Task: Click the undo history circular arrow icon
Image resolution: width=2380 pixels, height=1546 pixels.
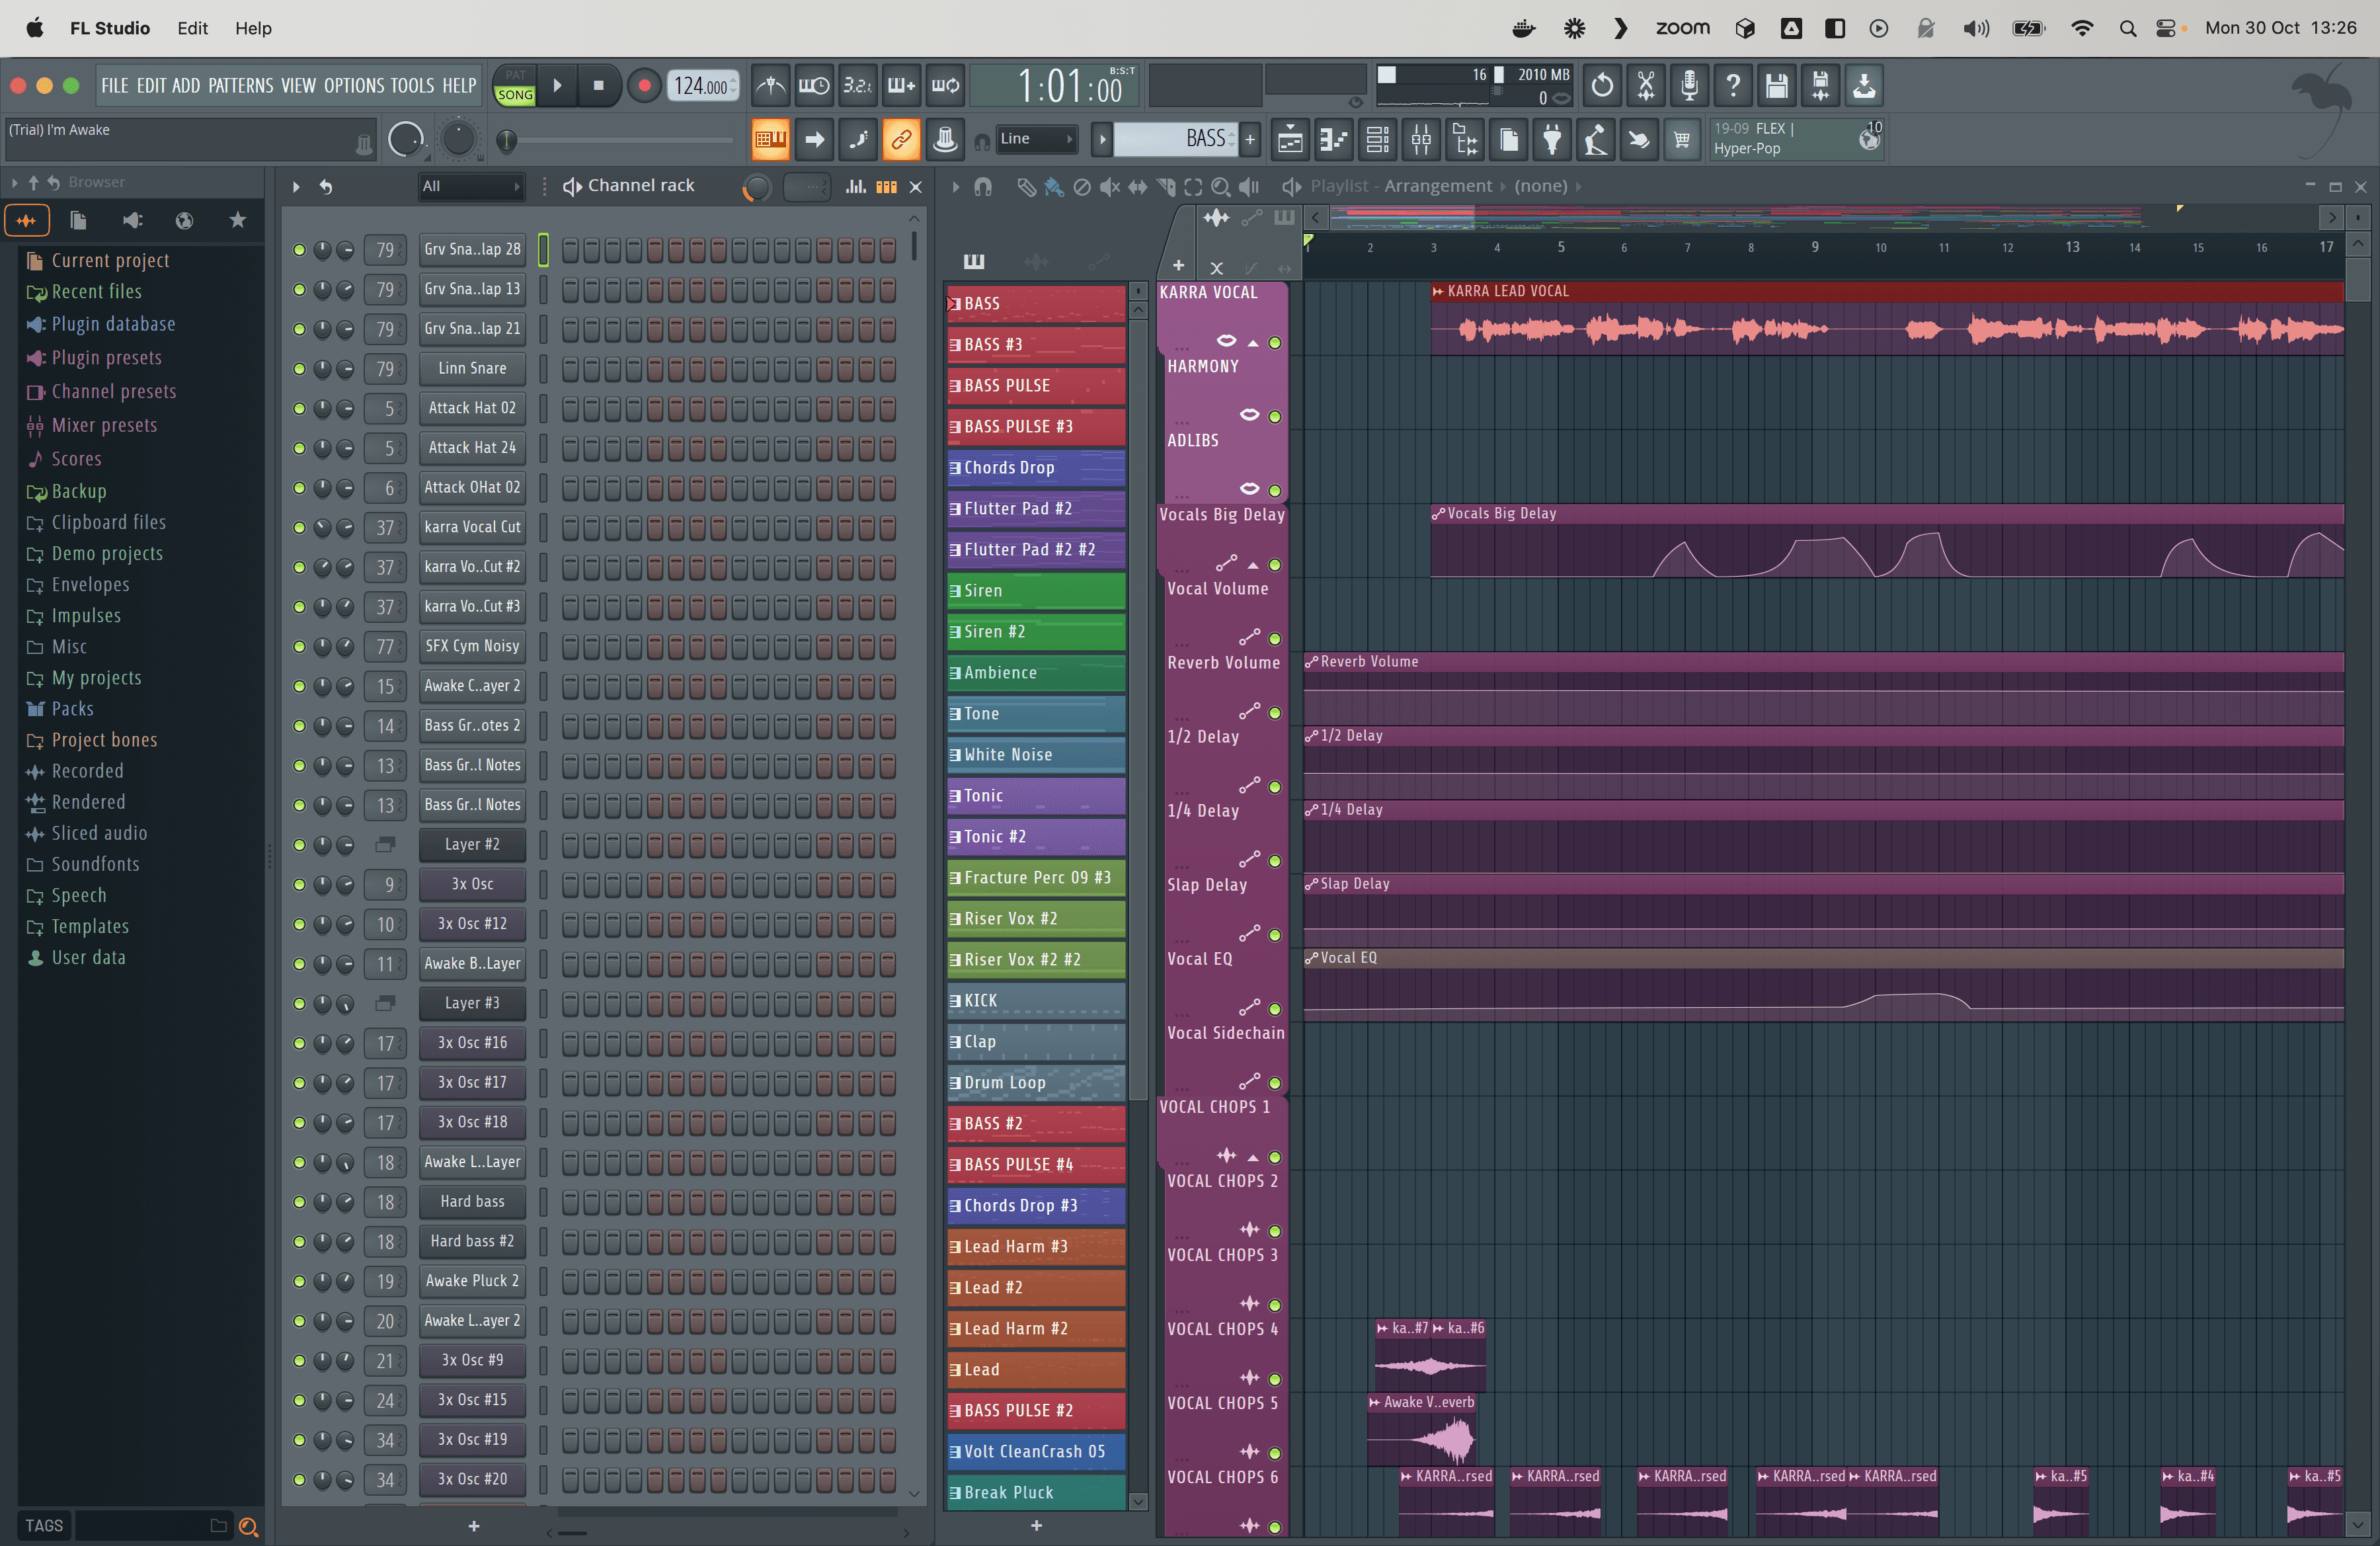Action: [1602, 86]
